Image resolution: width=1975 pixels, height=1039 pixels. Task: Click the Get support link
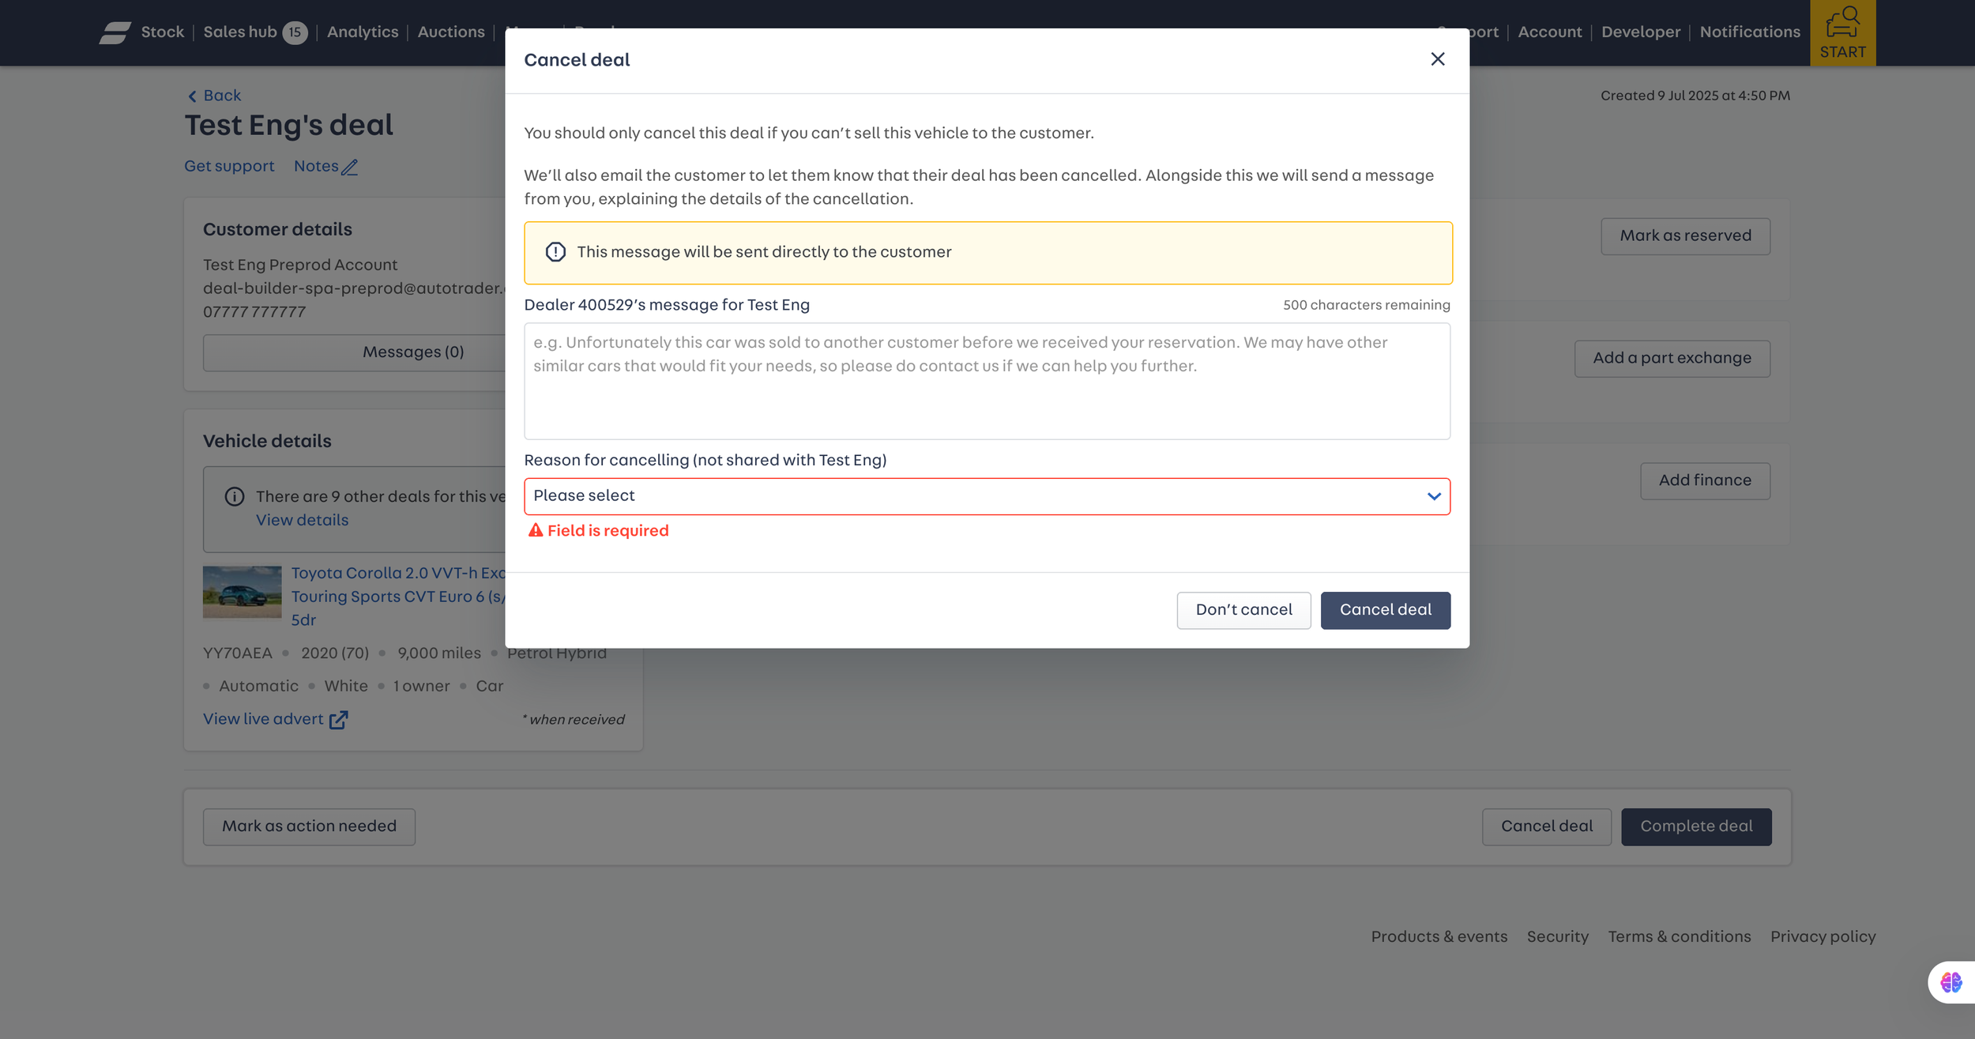click(x=229, y=166)
